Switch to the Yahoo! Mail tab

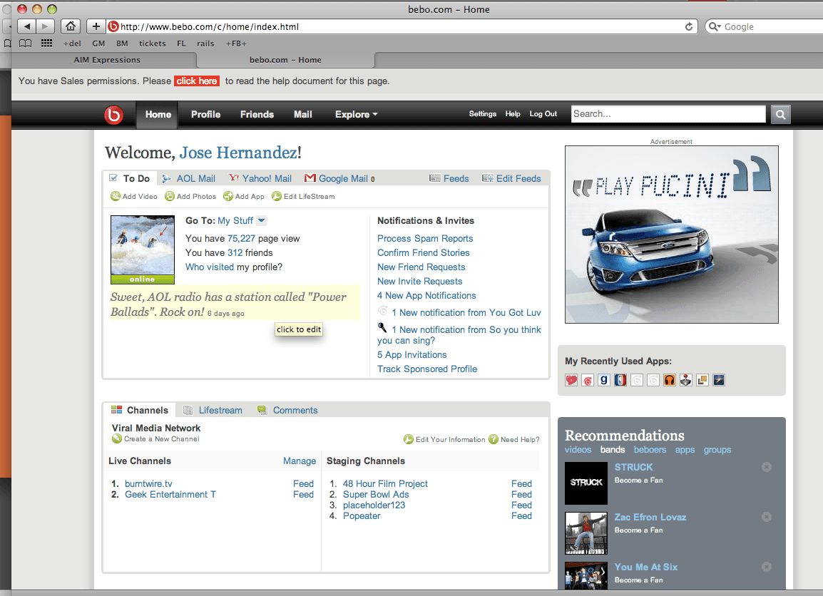click(260, 178)
